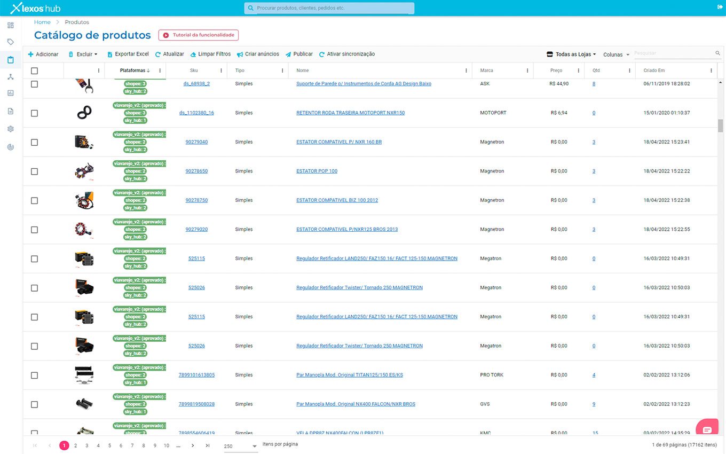Viewport: 726px width, 454px height.
Task: Check the Par Manopla TITAN125/150 row checkbox
Action: [x=34, y=375]
